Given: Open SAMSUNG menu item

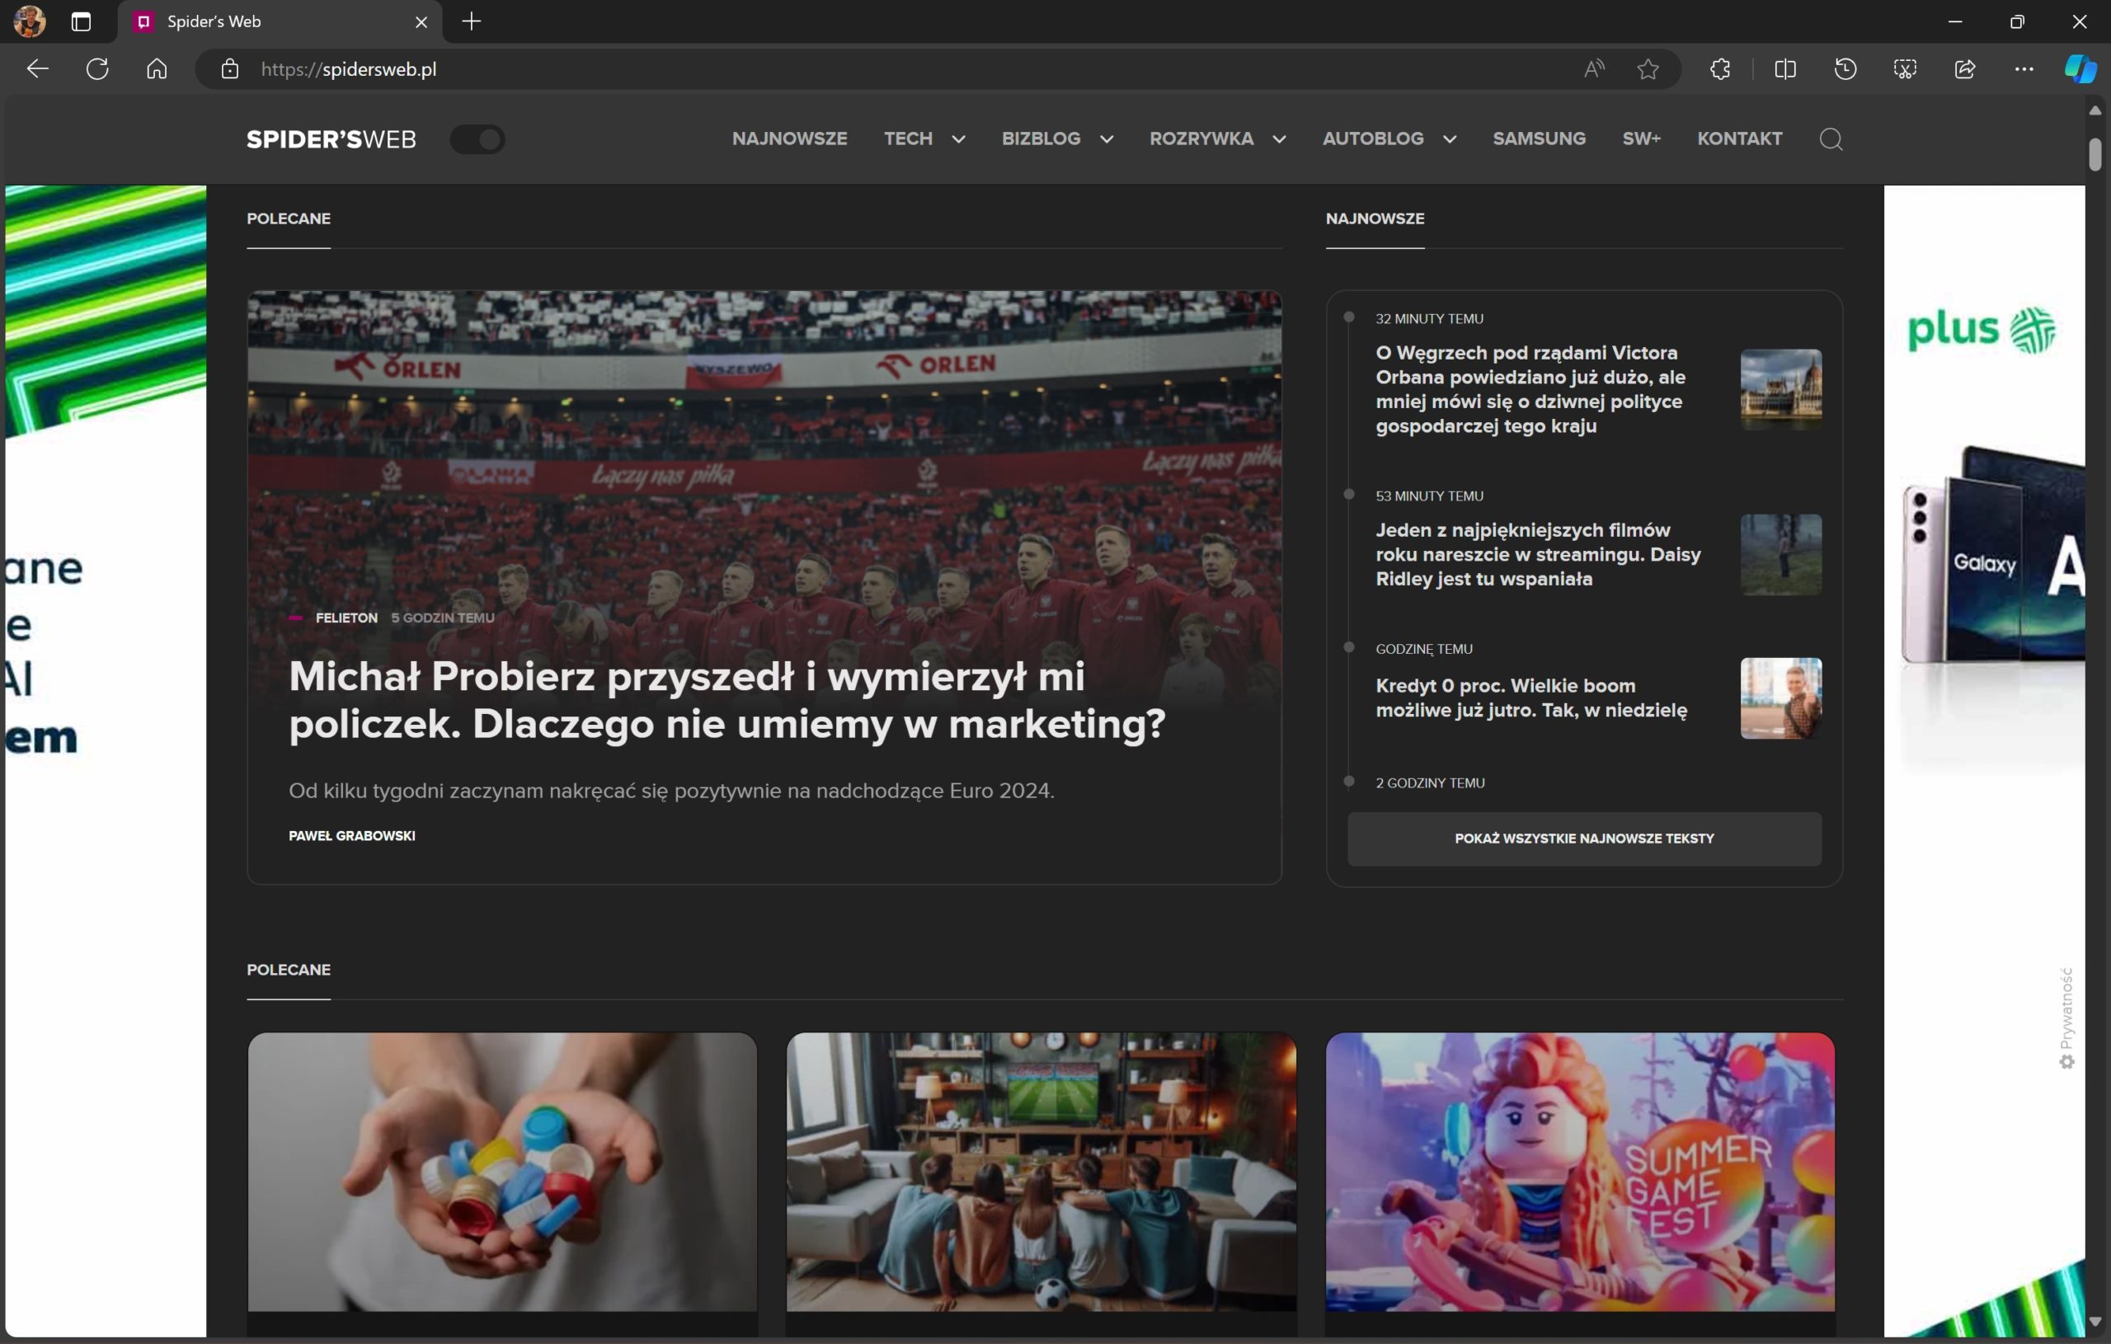Looking at the screenshot, I should [1540, 139].
